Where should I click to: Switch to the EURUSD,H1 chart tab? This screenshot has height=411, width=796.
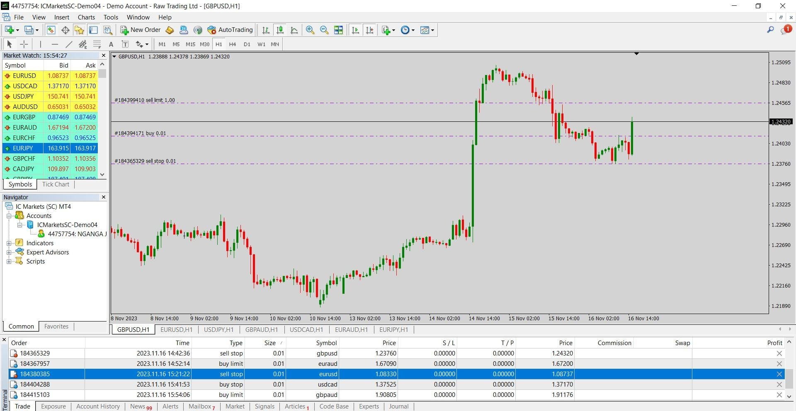pyautogui.click(x=176, y=330)
